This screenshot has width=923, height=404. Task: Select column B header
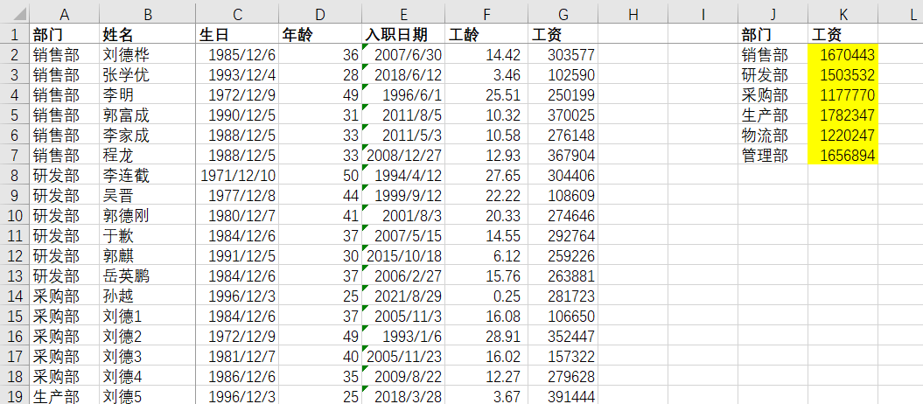[148, 13]
